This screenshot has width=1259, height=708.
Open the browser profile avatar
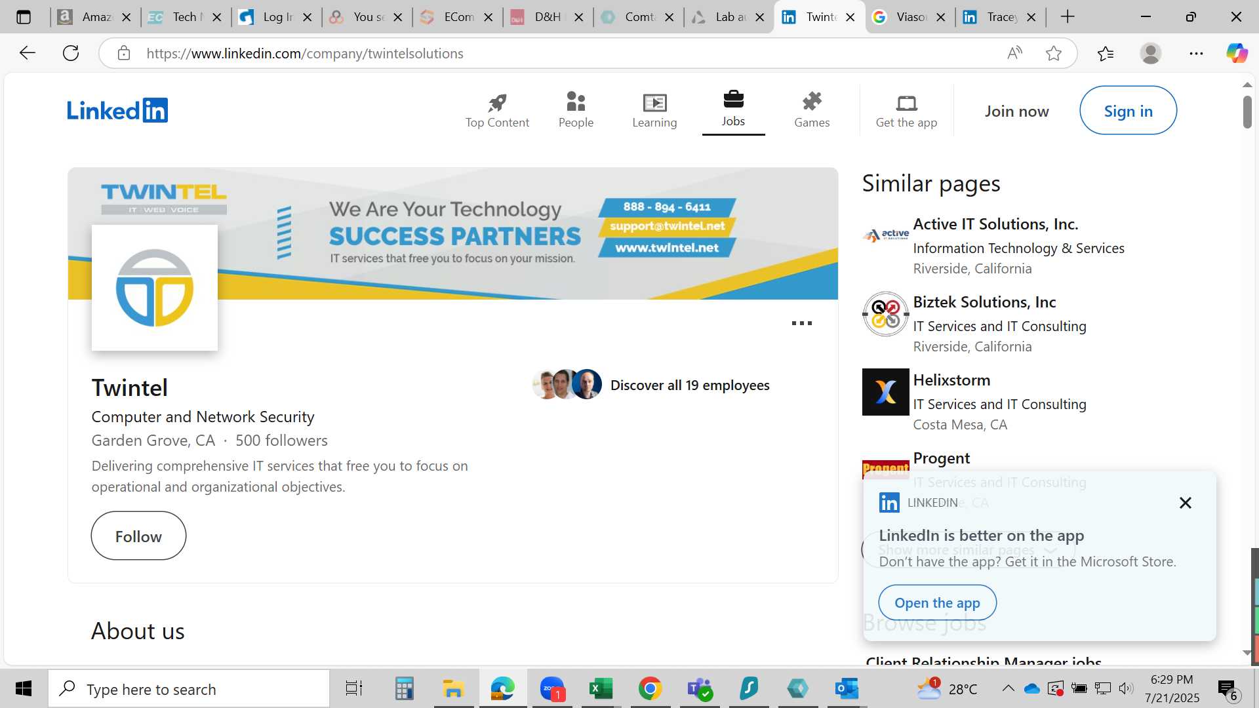[x=1151, y=53]
